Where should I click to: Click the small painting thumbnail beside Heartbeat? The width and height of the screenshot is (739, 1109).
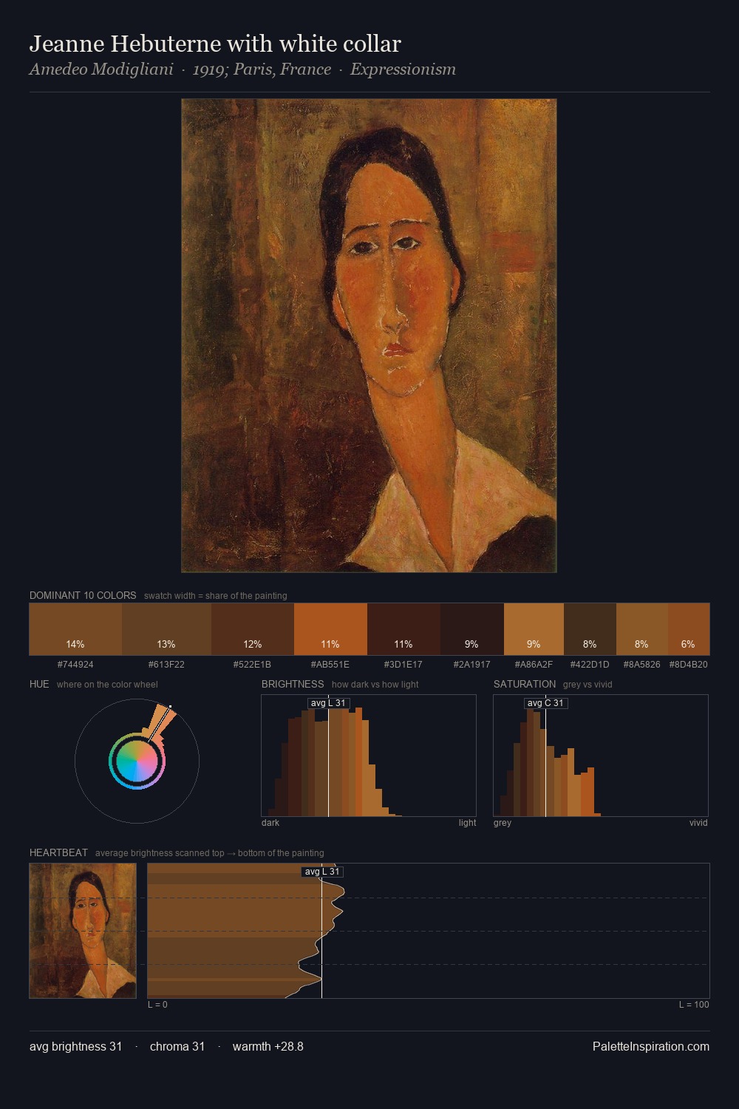point(83,931)
